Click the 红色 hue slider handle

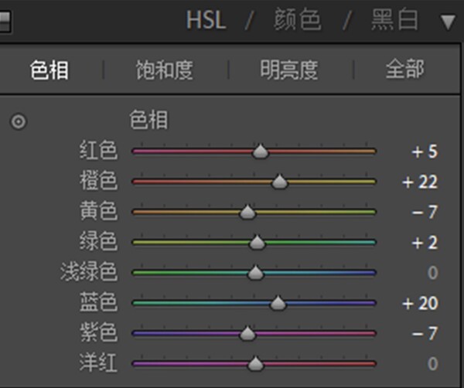pos(260,151)
